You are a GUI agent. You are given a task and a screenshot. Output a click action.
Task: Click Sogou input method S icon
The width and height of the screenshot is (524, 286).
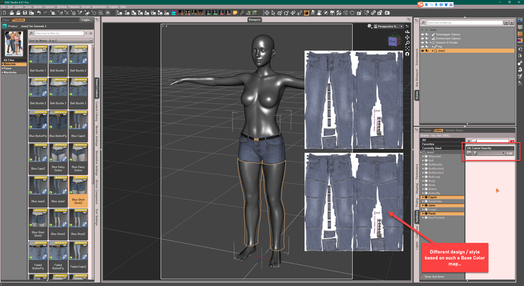coord(420,4)
